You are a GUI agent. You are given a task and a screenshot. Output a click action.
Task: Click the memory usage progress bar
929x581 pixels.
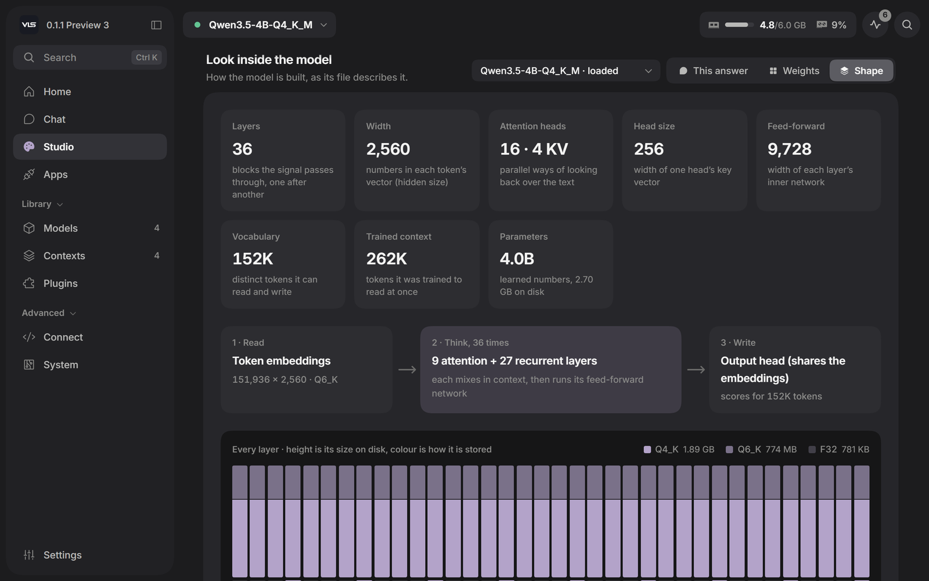coord(739,25)
